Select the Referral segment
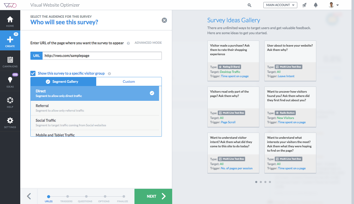Image resolution: width=354 pixels, height=204 pixels. 95,108
